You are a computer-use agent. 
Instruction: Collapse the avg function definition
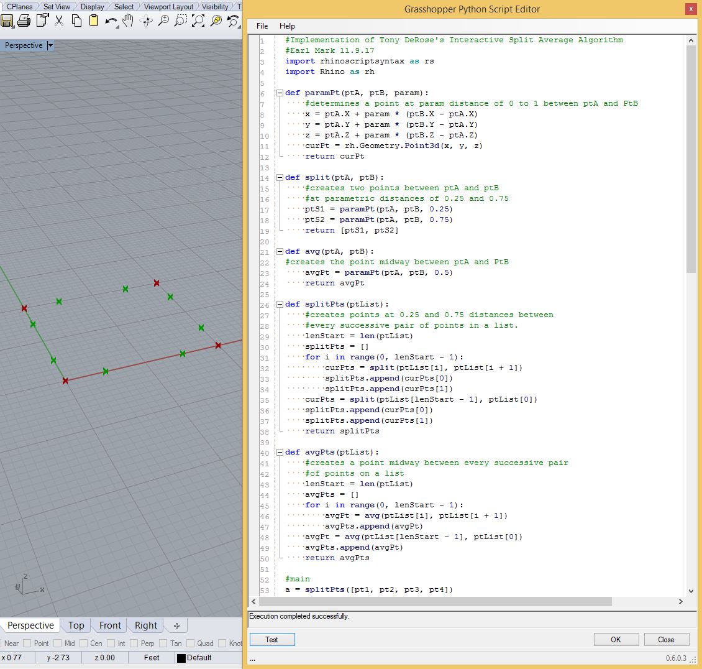click(280, 251)
